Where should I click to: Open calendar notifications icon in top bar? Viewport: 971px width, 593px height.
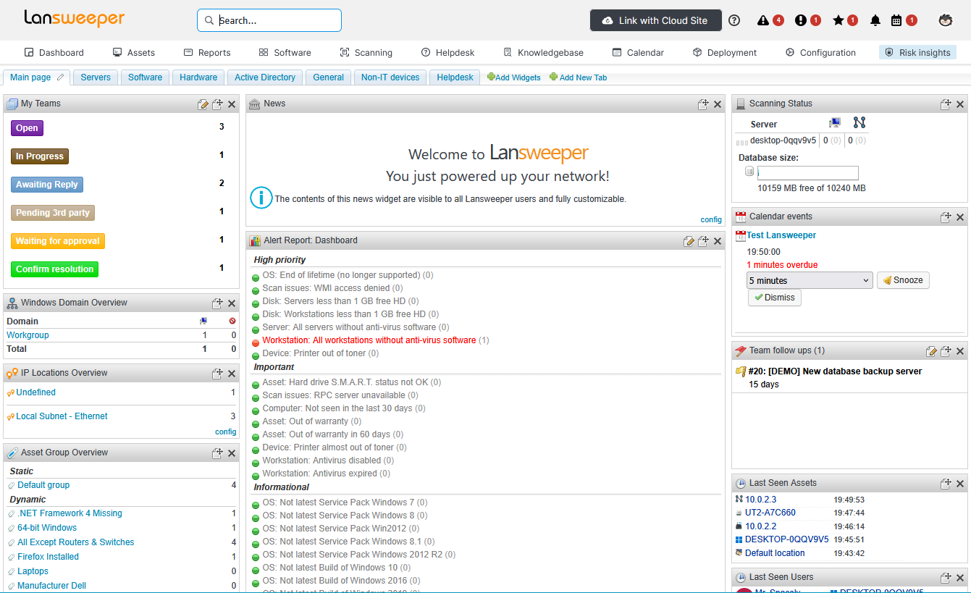click(896, 20)
